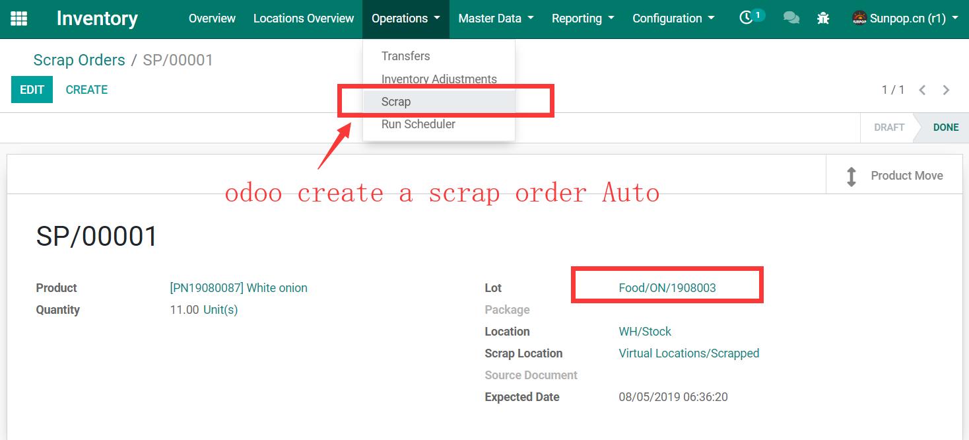Open the Unit(s) unit of measure link

(220, 310)
